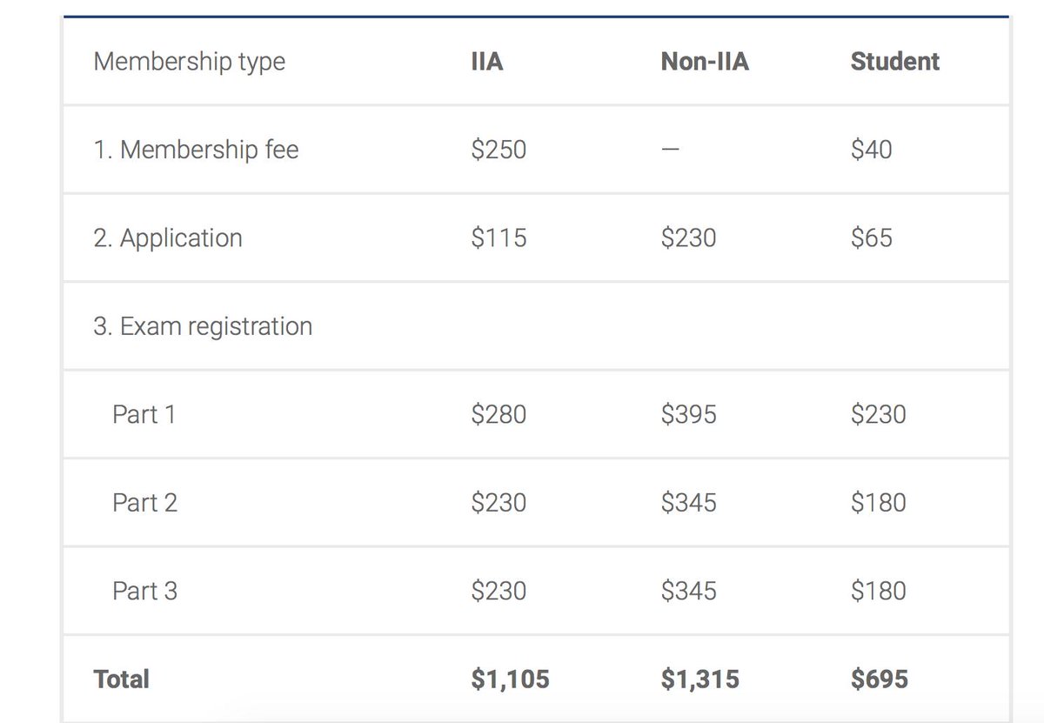
Task: Select the Membership type header cell
Action: [x=189, y=62]
